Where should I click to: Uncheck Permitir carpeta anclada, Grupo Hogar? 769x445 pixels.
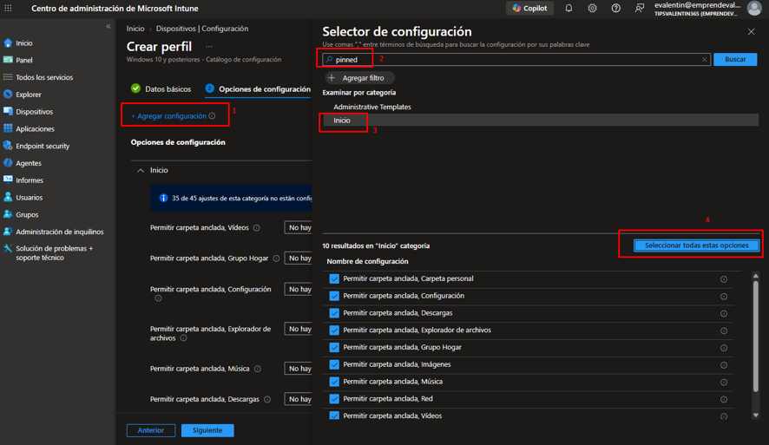coord(334,348)
